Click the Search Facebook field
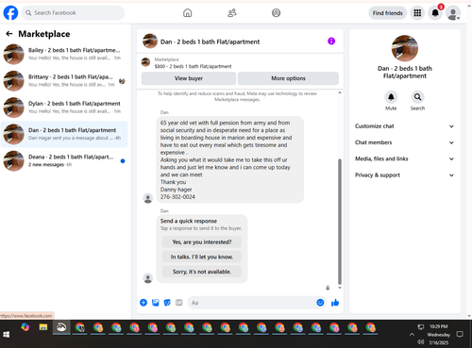Screen dimensions: 472x348 coord(73,13)
